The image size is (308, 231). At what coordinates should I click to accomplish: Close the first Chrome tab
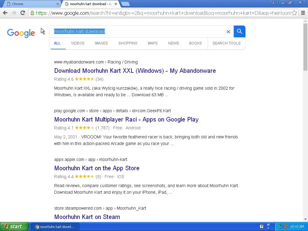57,4
